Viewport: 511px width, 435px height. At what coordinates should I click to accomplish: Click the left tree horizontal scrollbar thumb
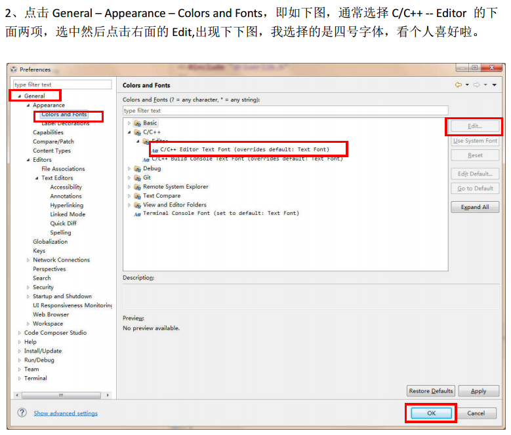pos(61,395)
